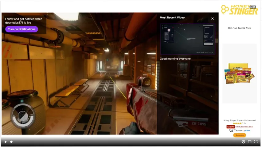Click The Fuel Teams Trust tagline
This screenshot has width=262, height=147.
click(240, 28)
